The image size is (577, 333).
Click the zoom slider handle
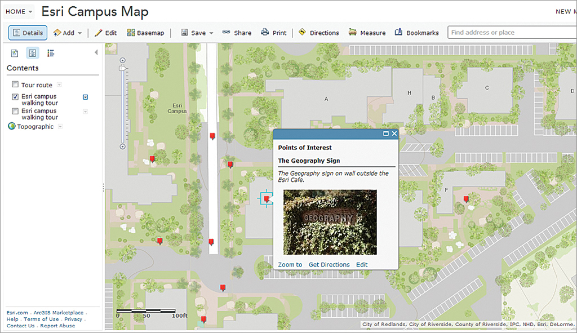pyautogui.click(x=122, y=68)
